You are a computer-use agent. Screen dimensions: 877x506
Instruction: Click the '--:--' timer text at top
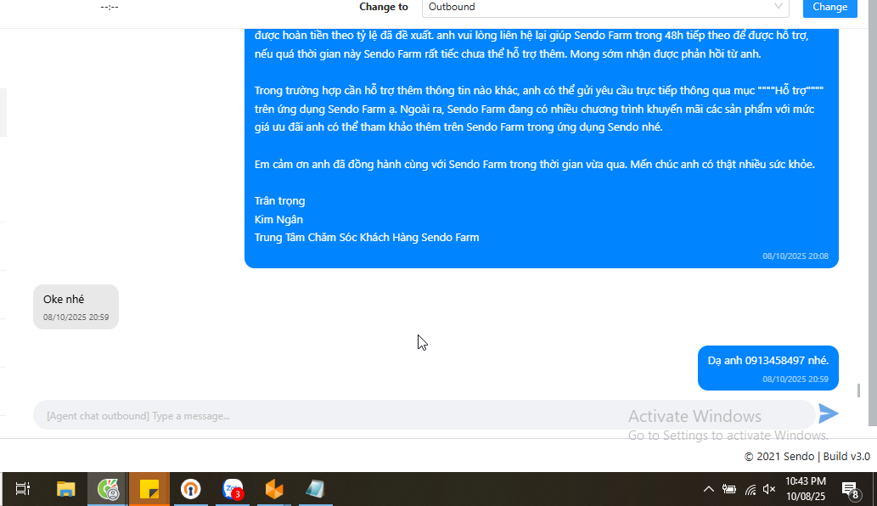click(110, 8)
